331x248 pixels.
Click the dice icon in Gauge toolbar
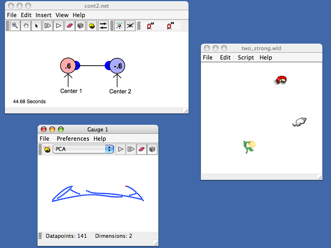click(152, 149)
